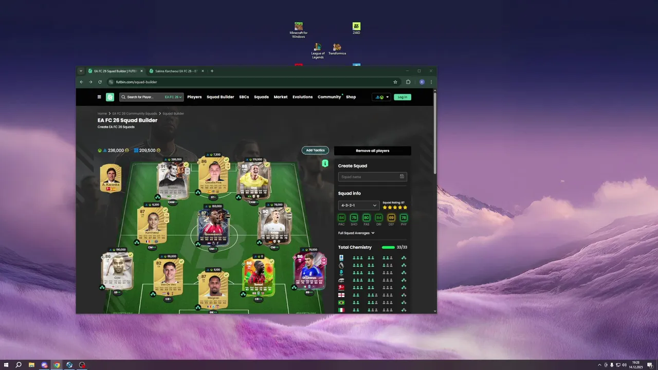
Task: Save squad name floppy disk icon
Action: (x=401, y=177)
